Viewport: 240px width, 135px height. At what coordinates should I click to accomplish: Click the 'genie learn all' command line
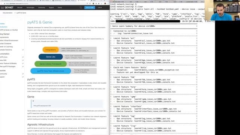point(157,9)
